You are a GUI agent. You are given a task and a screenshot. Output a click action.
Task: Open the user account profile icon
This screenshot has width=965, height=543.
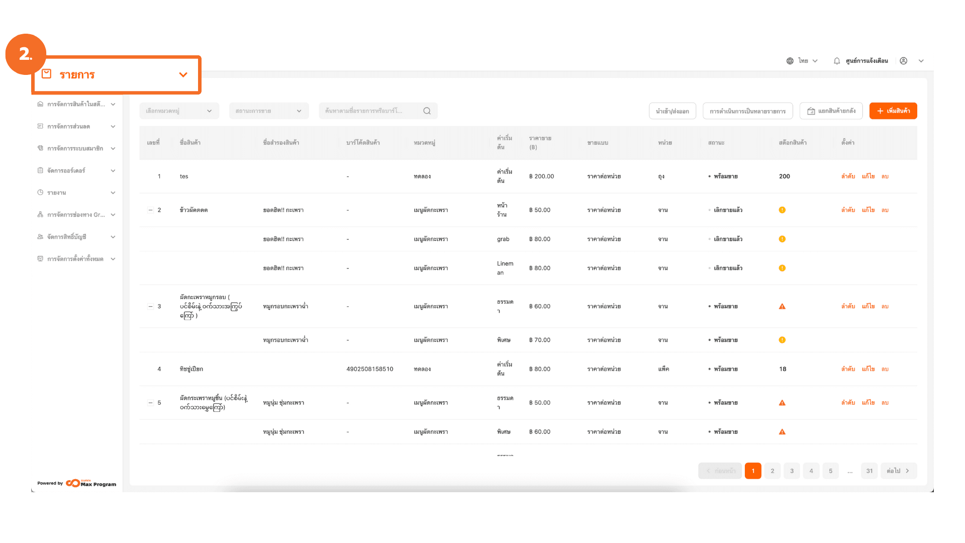point(903,61)
